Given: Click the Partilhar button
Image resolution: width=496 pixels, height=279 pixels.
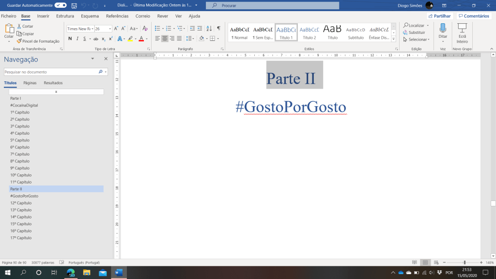Looking at the screenshot, I should coord(439,16).
